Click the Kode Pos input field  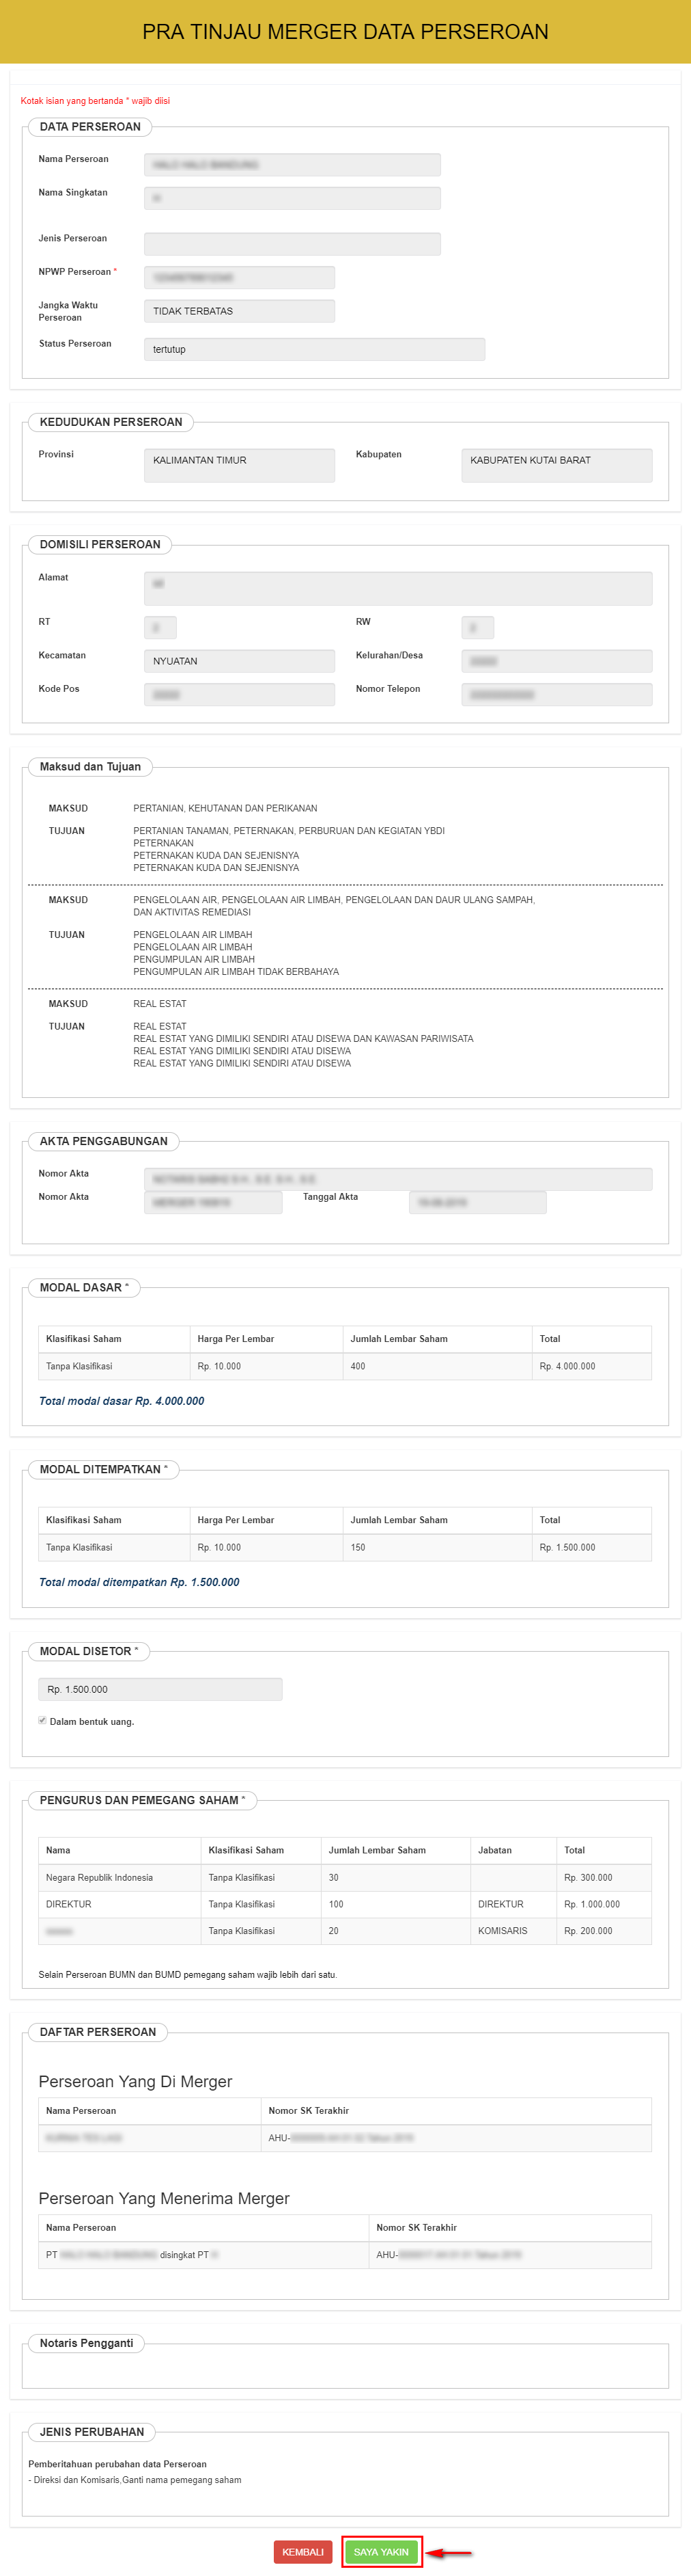[239, 694]
